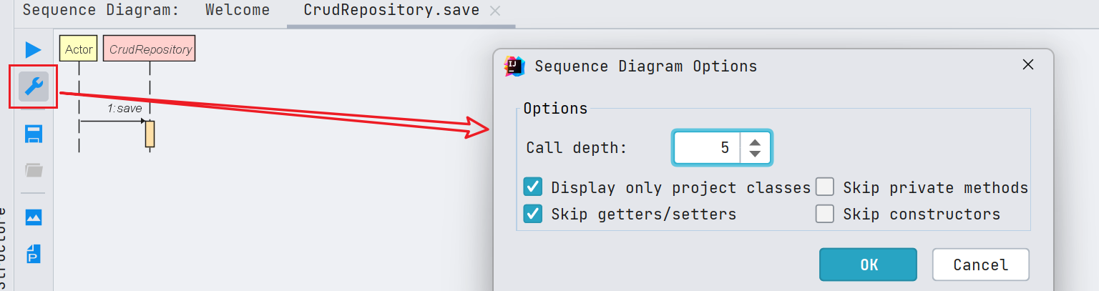This screenshot has height=291, width=1099.
Task: Select the CrudRepository.save tab
Action: coord(391,11)
